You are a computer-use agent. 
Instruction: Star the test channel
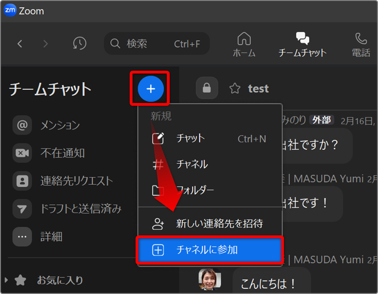tap(235, 89)
